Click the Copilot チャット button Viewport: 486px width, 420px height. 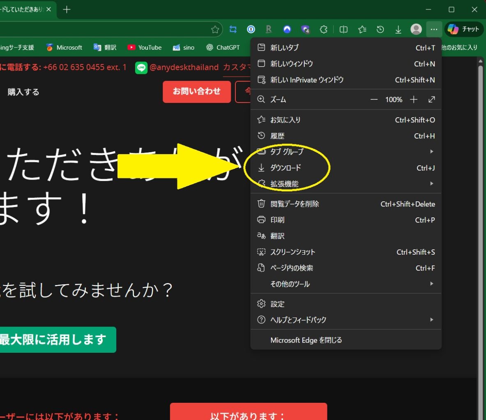(464, 29)
